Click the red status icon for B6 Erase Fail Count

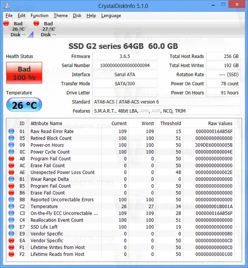(11, 193)
